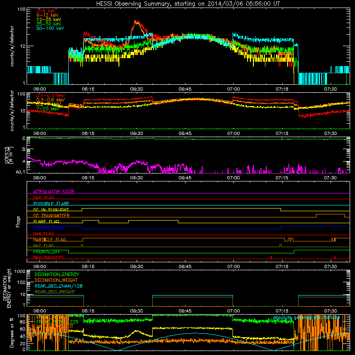Click the C level tick label in GOES panel
Screen dimensions: 355x355
coord(24,138)
